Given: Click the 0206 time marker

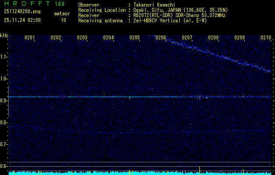Looking at the screenshot, I should click(x=161, y=38).
